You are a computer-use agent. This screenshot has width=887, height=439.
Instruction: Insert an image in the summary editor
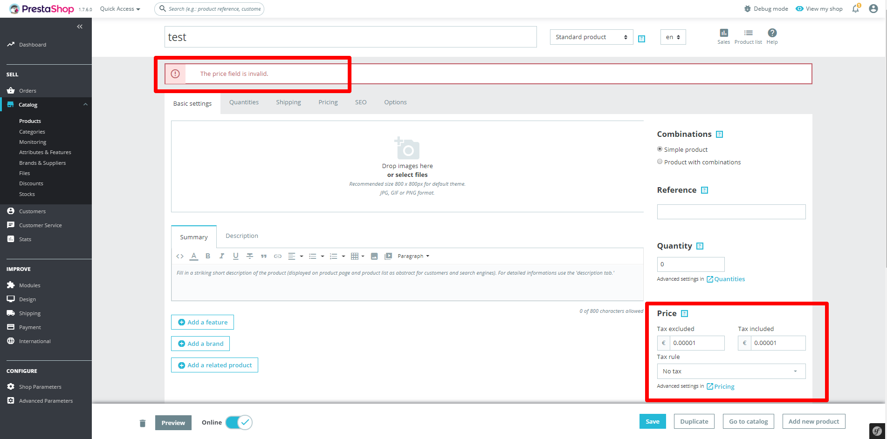click(x=374, y=256)
